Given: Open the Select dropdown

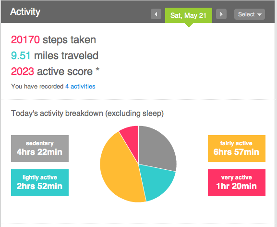Looking at the screenshot, I should tap(250, 14).
